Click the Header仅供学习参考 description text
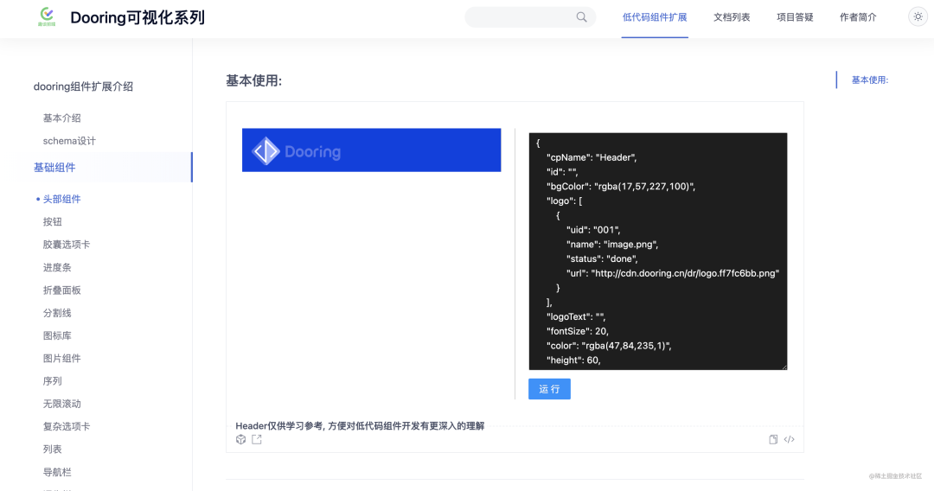This screenshot has height=491, width=934. tap(360, 425)
